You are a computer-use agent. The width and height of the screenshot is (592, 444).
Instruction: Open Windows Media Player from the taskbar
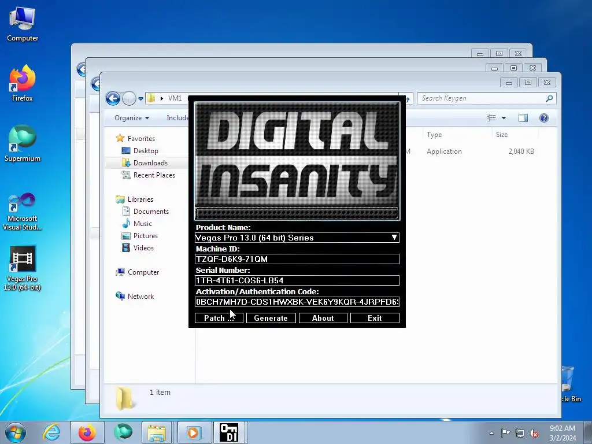pyautogui.click(x=193, y=432)
